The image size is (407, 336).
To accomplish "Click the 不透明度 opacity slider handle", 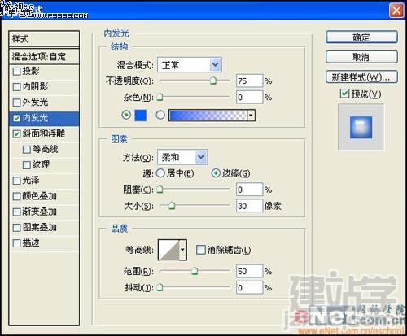I will coord(213,81).
